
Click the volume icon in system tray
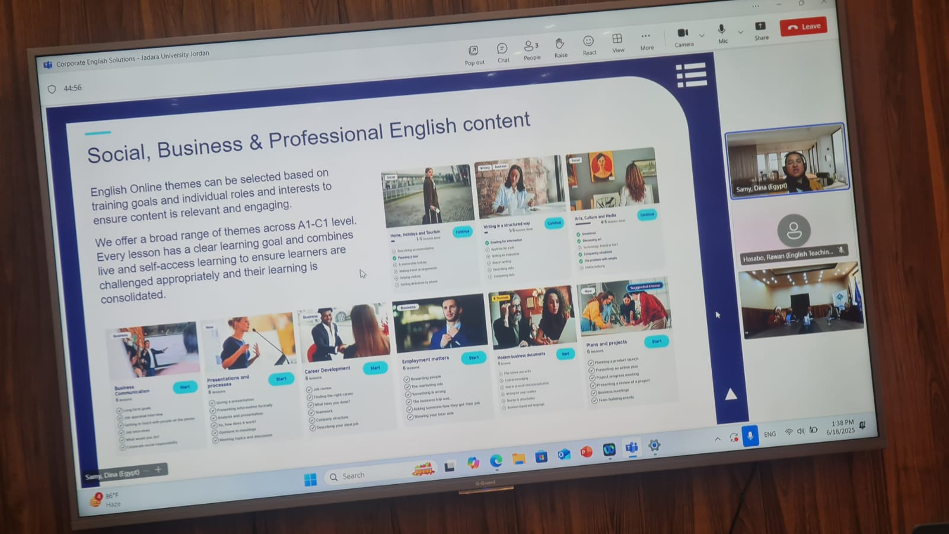pyautogui.click(x=801, y=431)
